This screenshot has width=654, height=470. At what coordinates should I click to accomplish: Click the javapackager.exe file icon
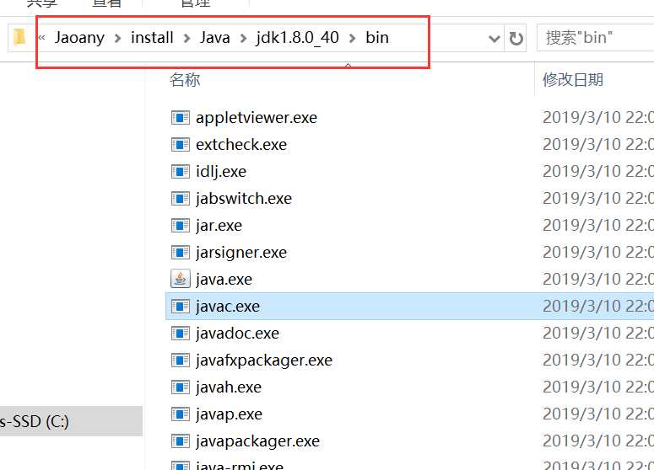pos(181,441)
